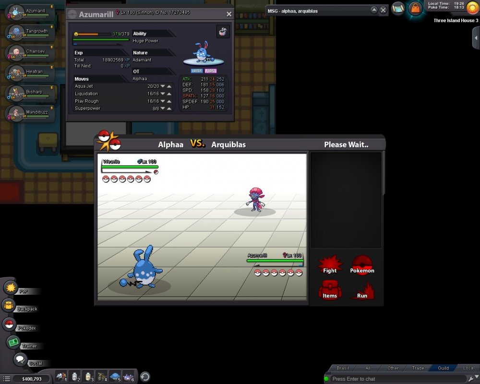Open the PvP menu
Image resolution: width=480 pixels, height=384 pixels.
11,287
